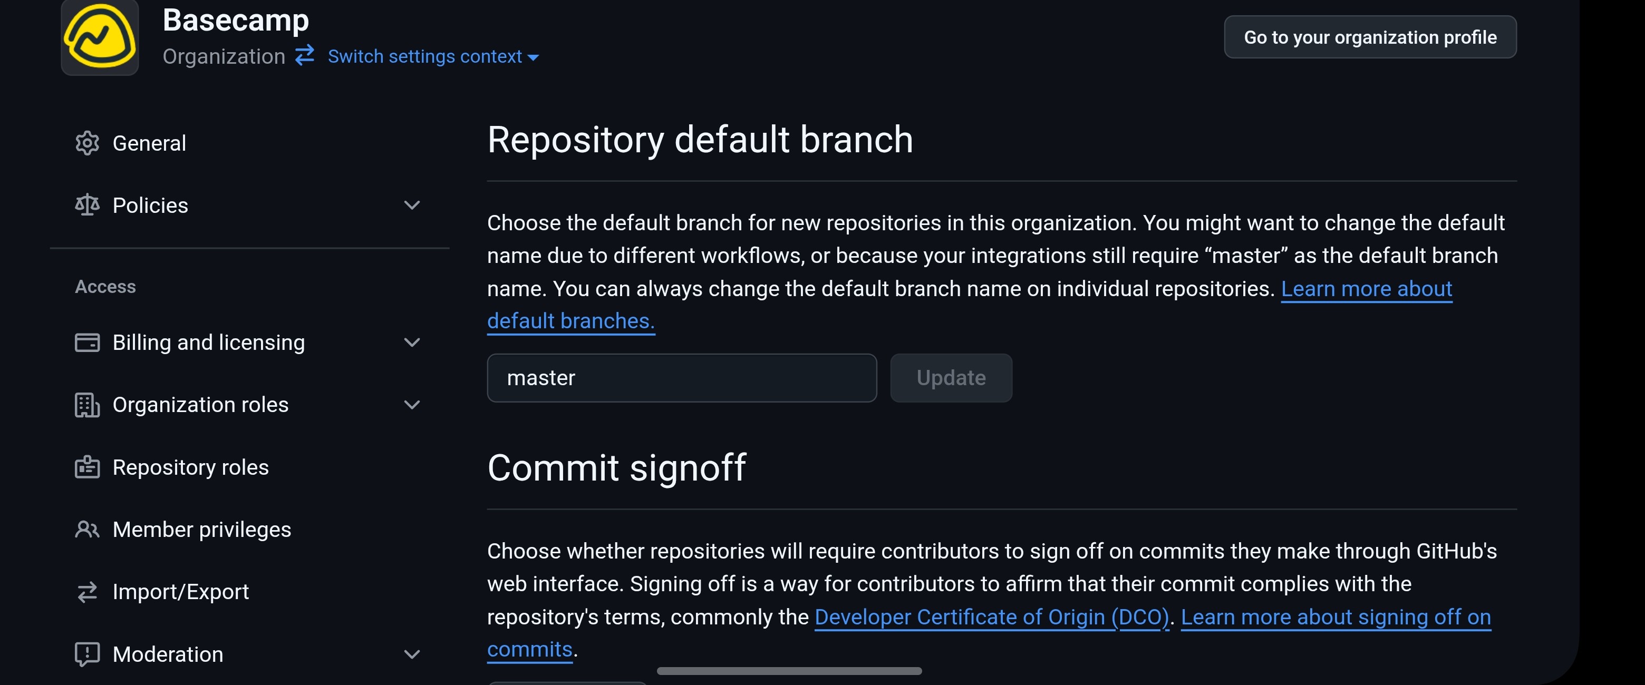Click the Organization roles building icon
The height and width of the screenshot is (685, 1645).
pos(87,405)
